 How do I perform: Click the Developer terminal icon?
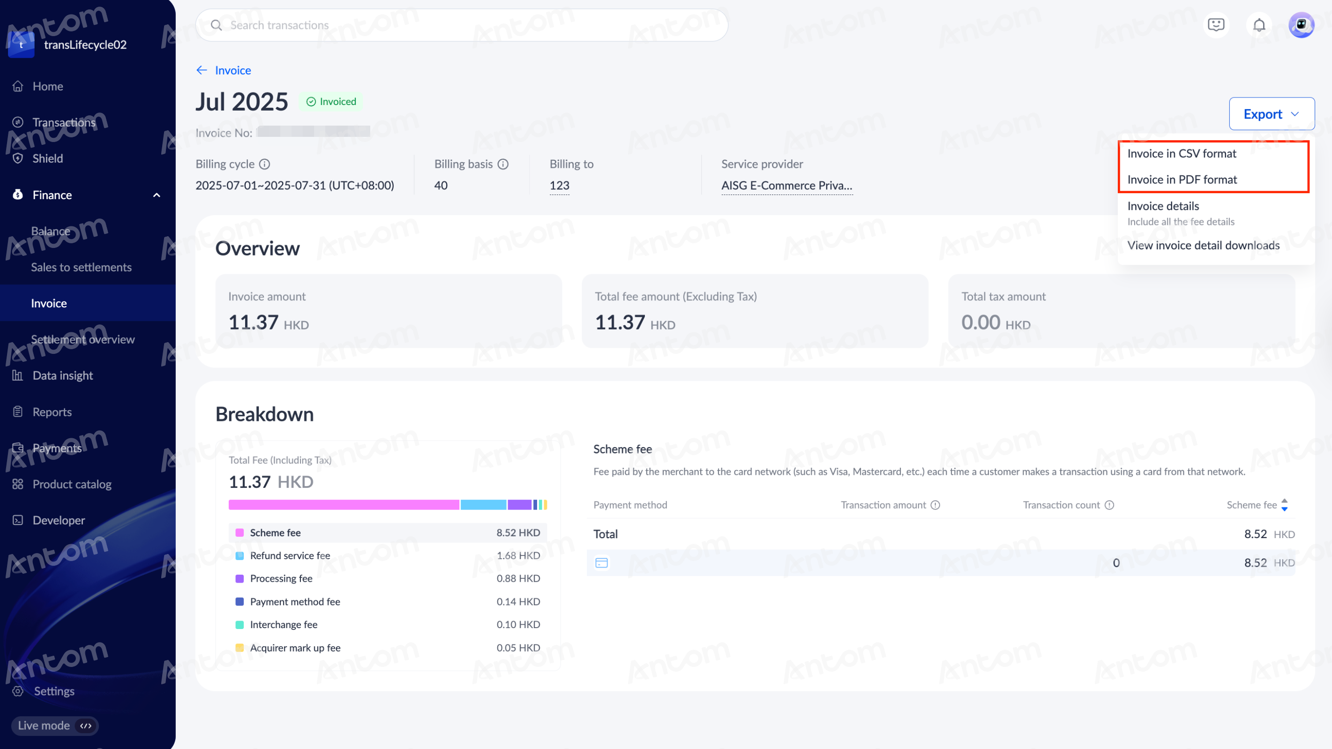[18, 520]
